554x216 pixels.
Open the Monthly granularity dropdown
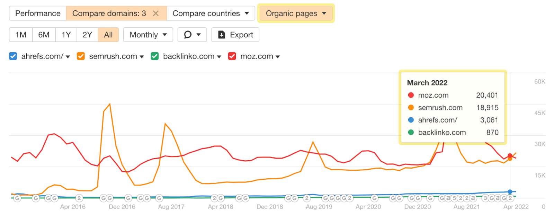point(148,35)
